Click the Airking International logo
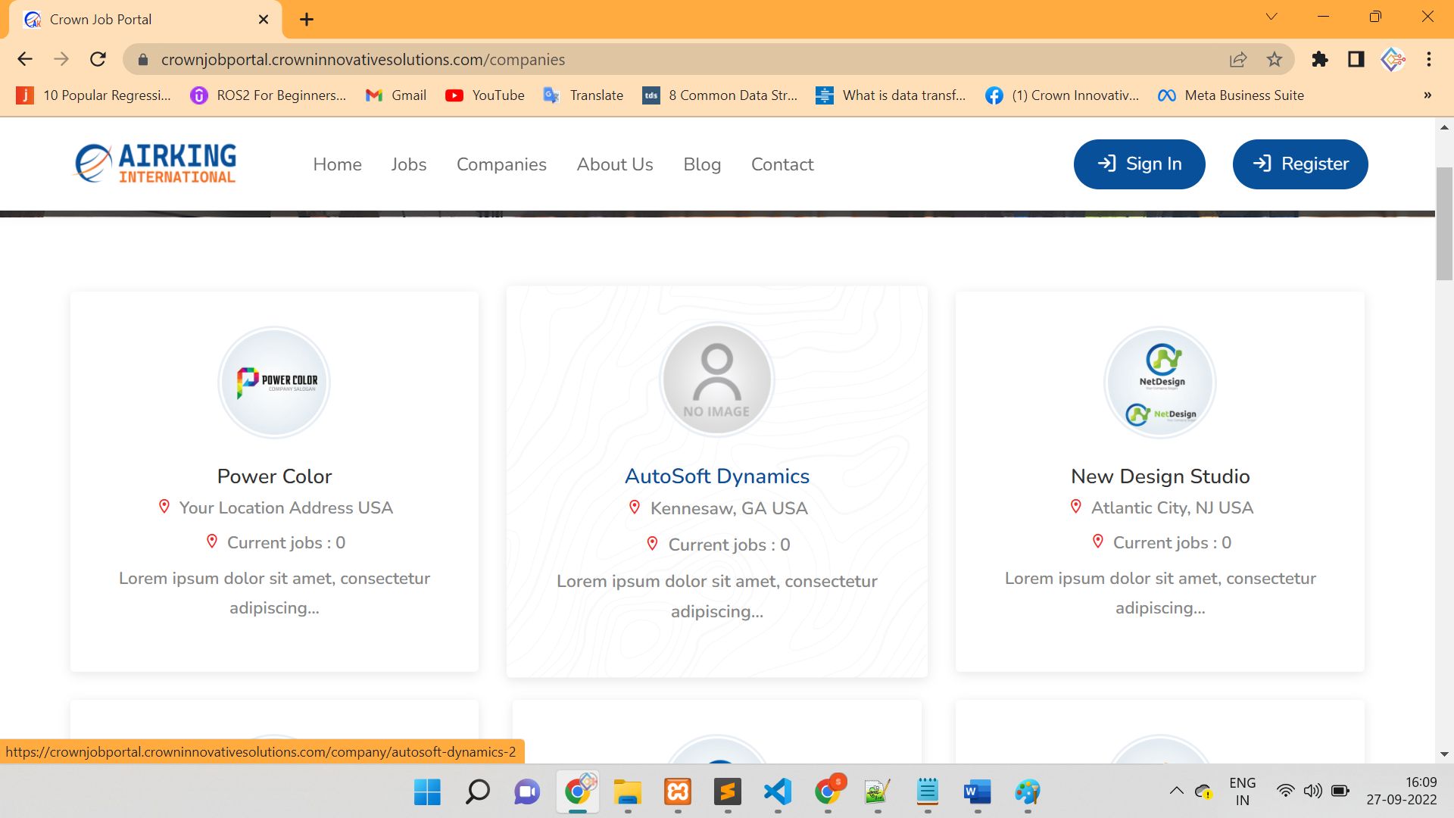Image resolution: width=1454 pixels, height=818 pixels. [156, 164]
